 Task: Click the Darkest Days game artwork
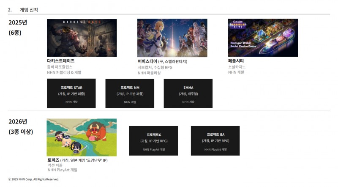coord(82,38)
